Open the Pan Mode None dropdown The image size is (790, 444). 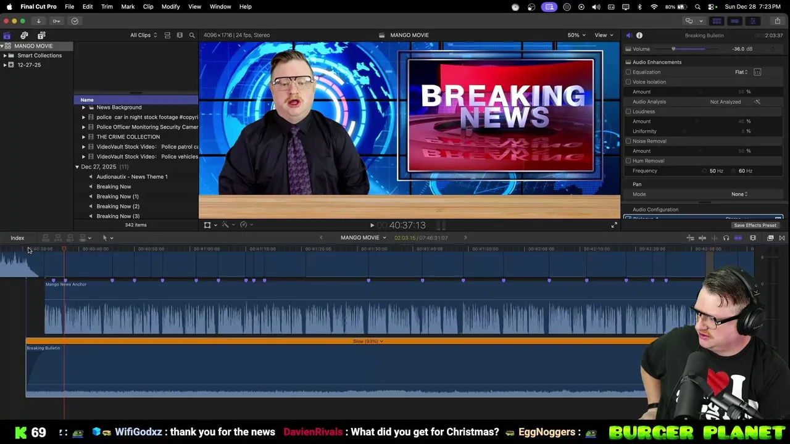pos(739,194)
